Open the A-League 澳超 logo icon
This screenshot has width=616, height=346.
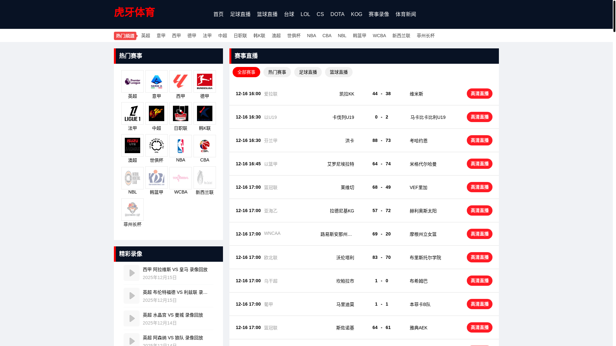(x=133, y=145)
